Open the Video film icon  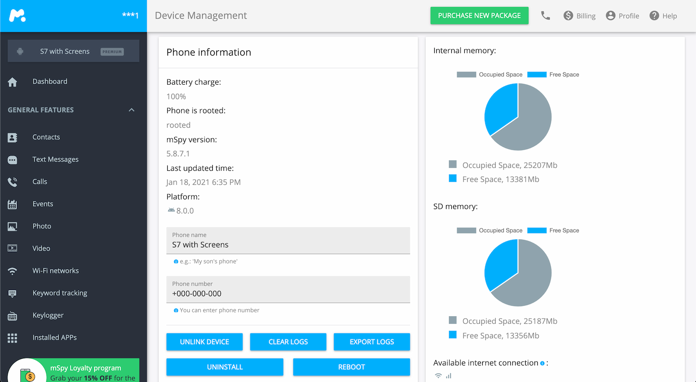[x=13, y=248]
